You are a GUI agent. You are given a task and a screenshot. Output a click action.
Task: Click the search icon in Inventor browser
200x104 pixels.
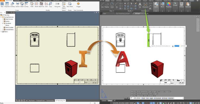[x=11, y=12]
